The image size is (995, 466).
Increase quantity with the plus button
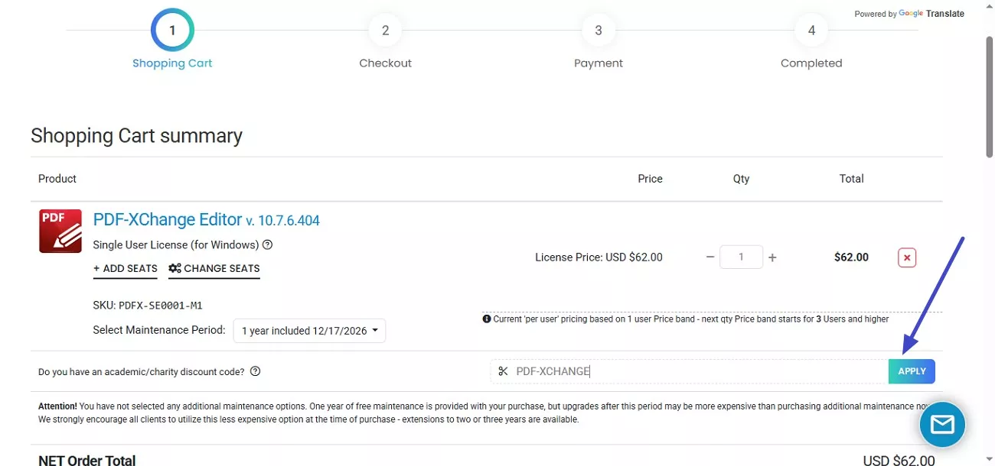pyautogui.click(x=772, y=257)
